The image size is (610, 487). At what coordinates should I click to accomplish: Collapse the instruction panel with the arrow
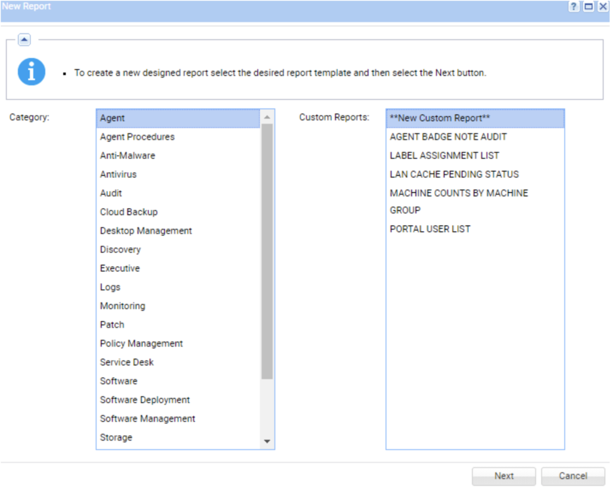24,39
